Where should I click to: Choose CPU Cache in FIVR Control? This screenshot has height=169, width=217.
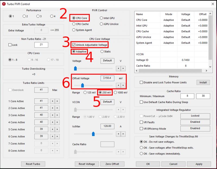pyautogui.click(x=80, y=24)
